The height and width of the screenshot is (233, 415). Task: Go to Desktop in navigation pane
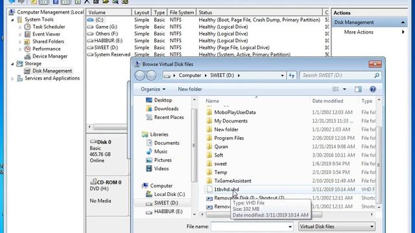[x=163, y=100]
